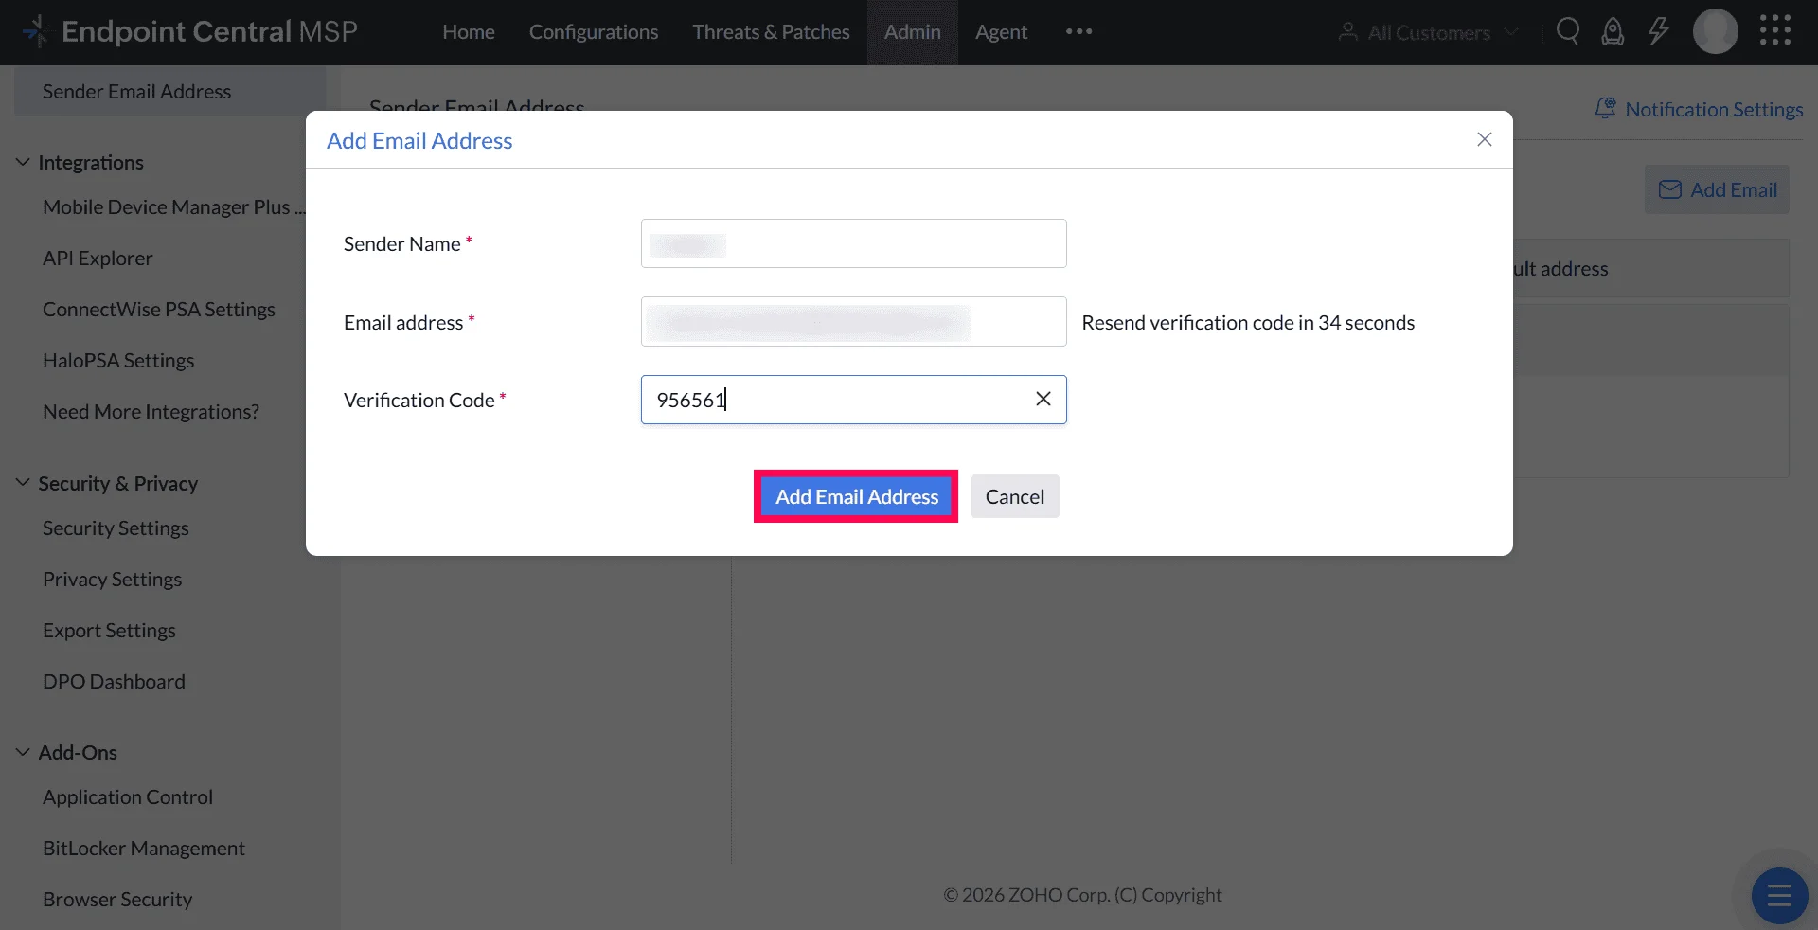
Task: Cancel the Add Email Address dialog
Action: [1015, 496]
